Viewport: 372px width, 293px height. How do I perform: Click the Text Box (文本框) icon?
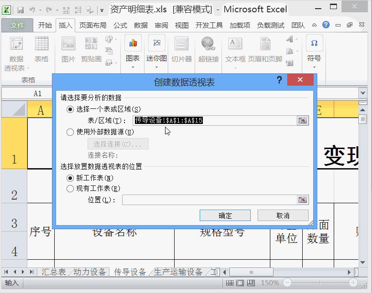[235, 44]
